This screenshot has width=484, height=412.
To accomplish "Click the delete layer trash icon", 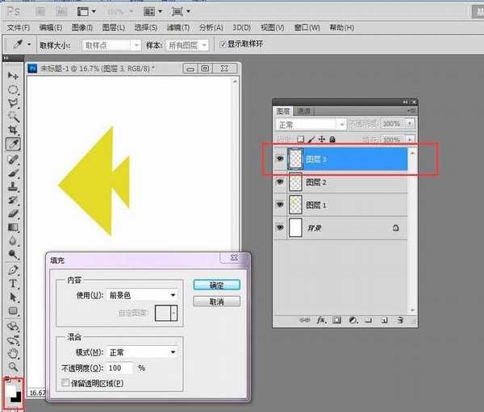I will tap(398, 320).
